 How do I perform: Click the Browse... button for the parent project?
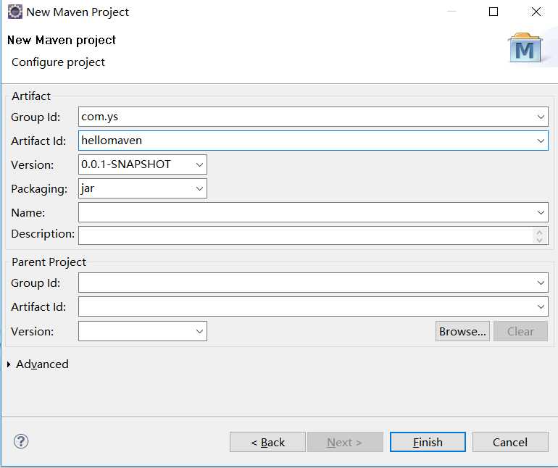point(462,331)
